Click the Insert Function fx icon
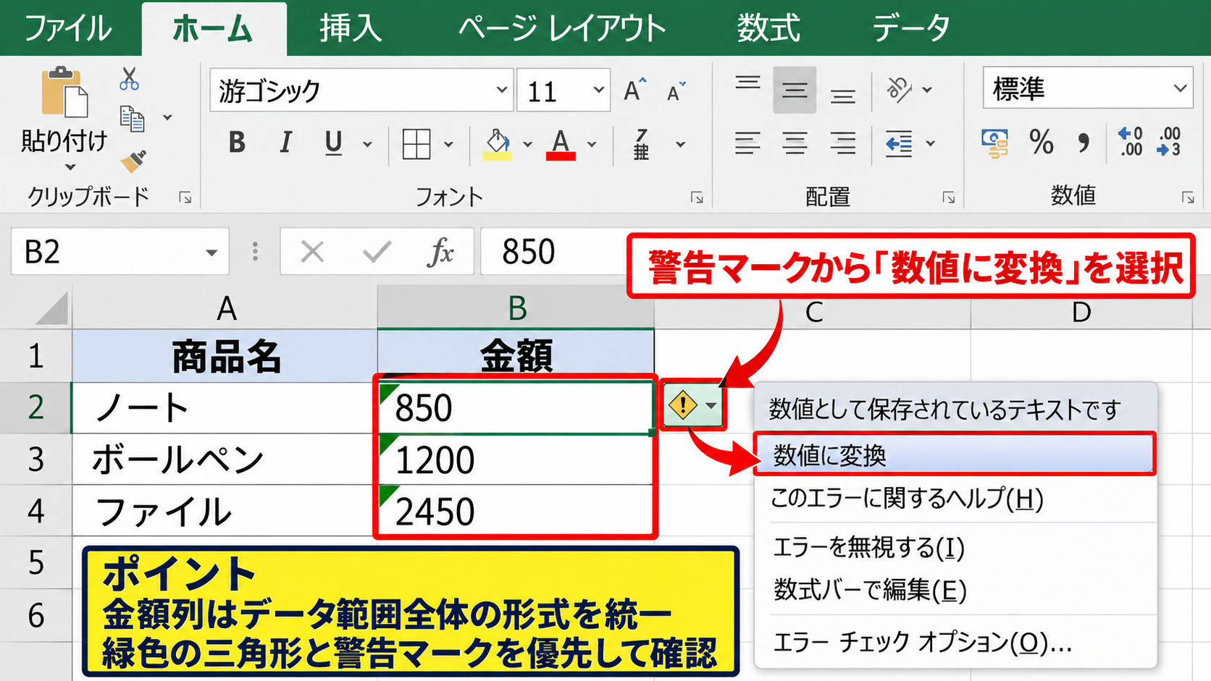This screenshot has width=1211, height=681. [x=440, y=252]
